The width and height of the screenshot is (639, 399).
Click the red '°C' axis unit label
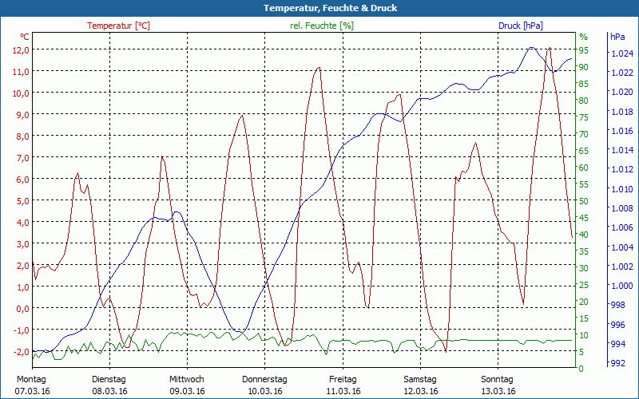pyautogui.click(x=24, y=37)
